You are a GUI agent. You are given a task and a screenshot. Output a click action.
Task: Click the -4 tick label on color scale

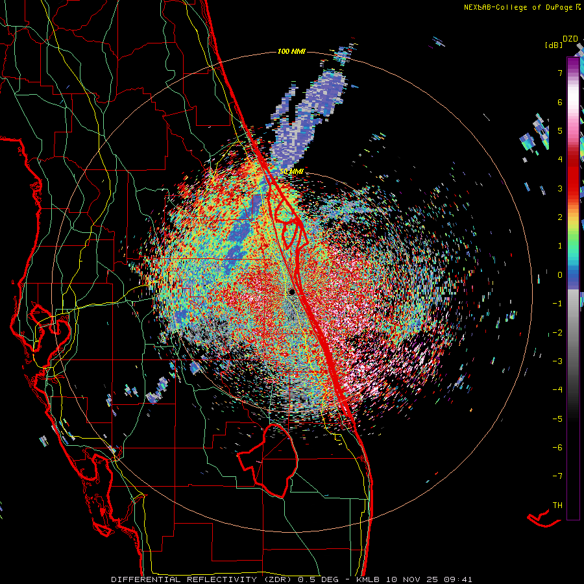click(557, 389)
